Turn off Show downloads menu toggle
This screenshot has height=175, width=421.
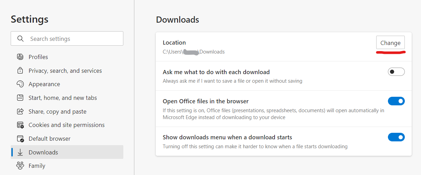(x=396, y=137)
